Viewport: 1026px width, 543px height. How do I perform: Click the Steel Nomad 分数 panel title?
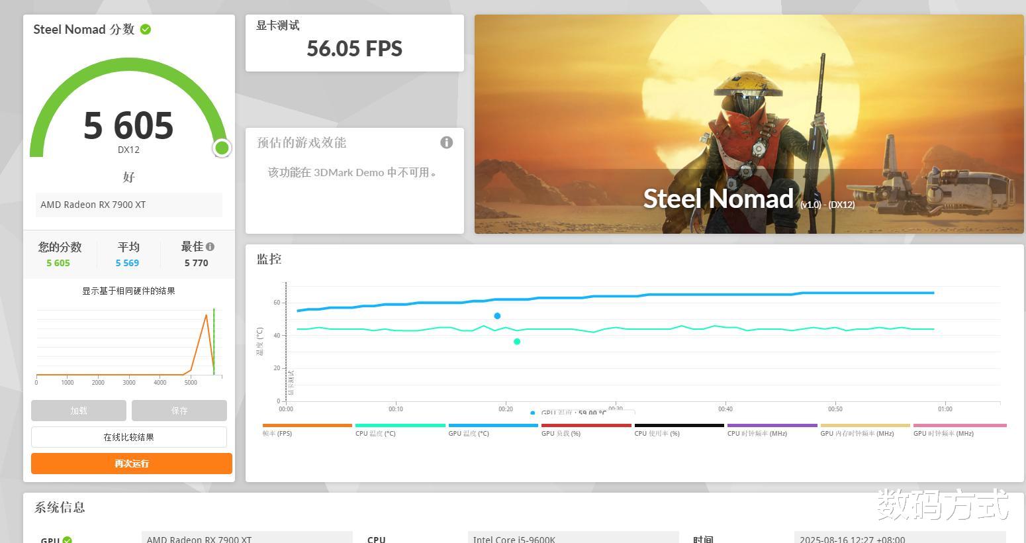pos(84,29)
